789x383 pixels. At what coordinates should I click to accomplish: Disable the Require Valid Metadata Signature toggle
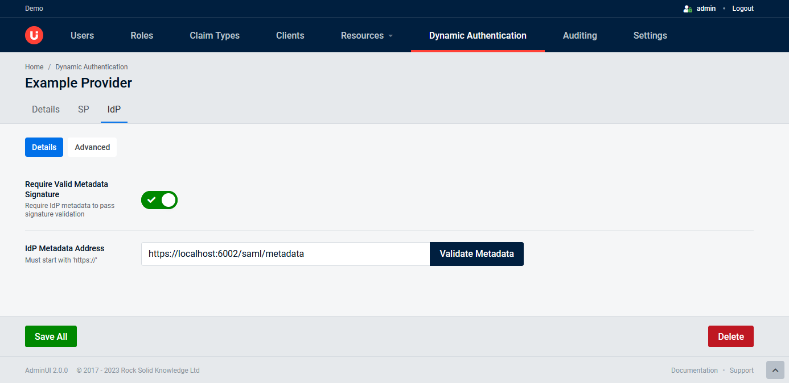[159, 200]
